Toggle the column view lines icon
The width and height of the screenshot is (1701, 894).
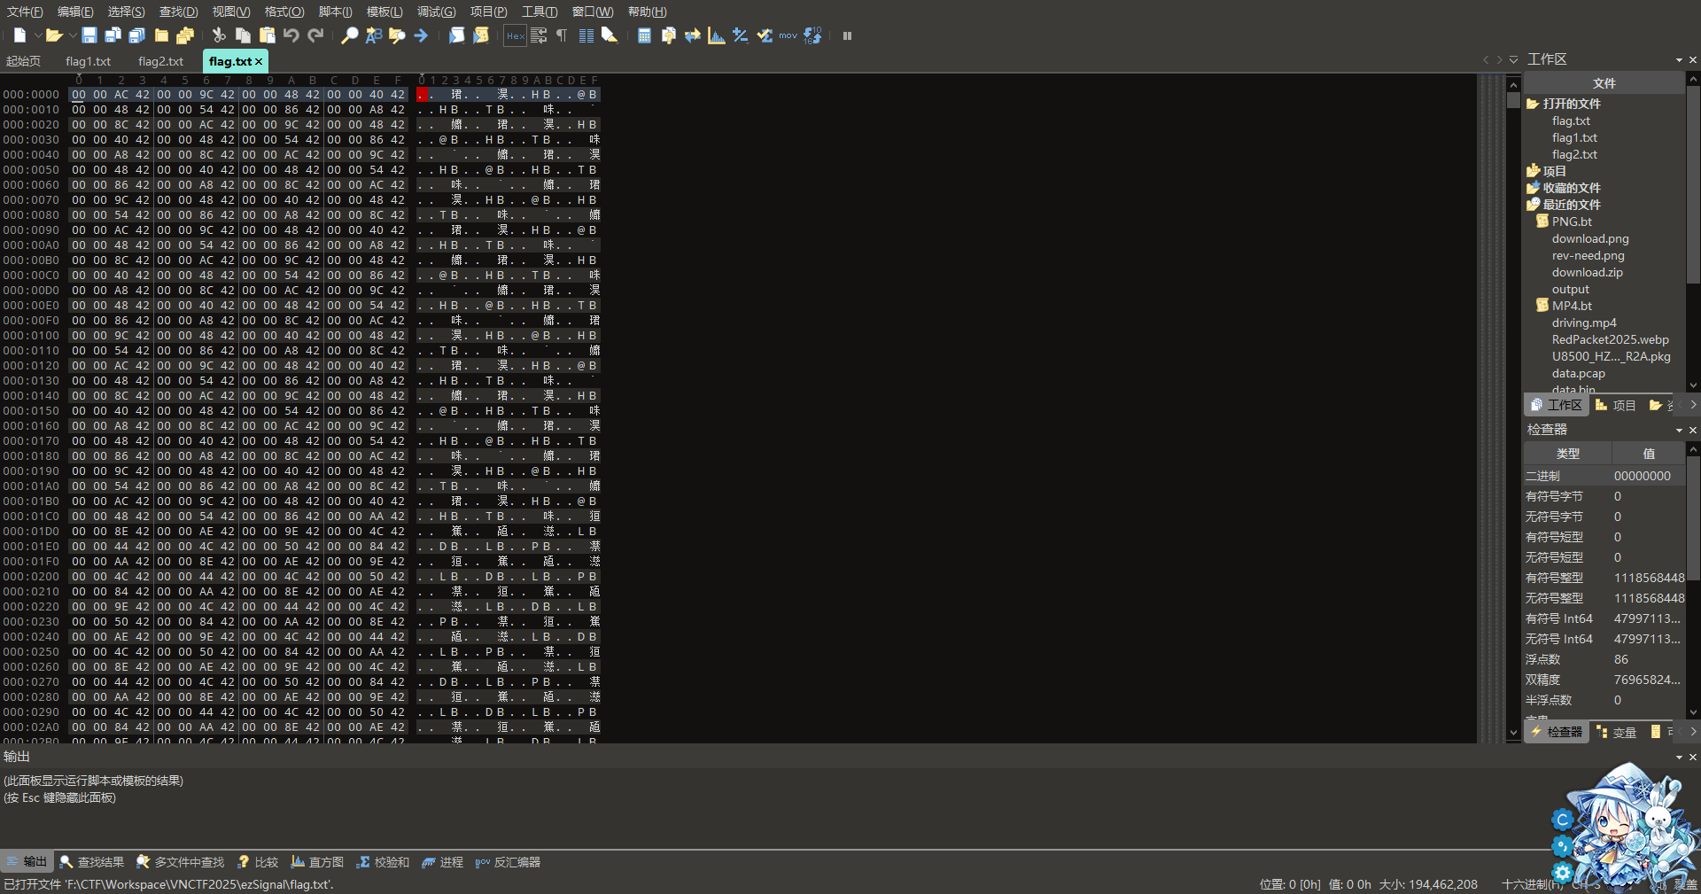(586, 35)
